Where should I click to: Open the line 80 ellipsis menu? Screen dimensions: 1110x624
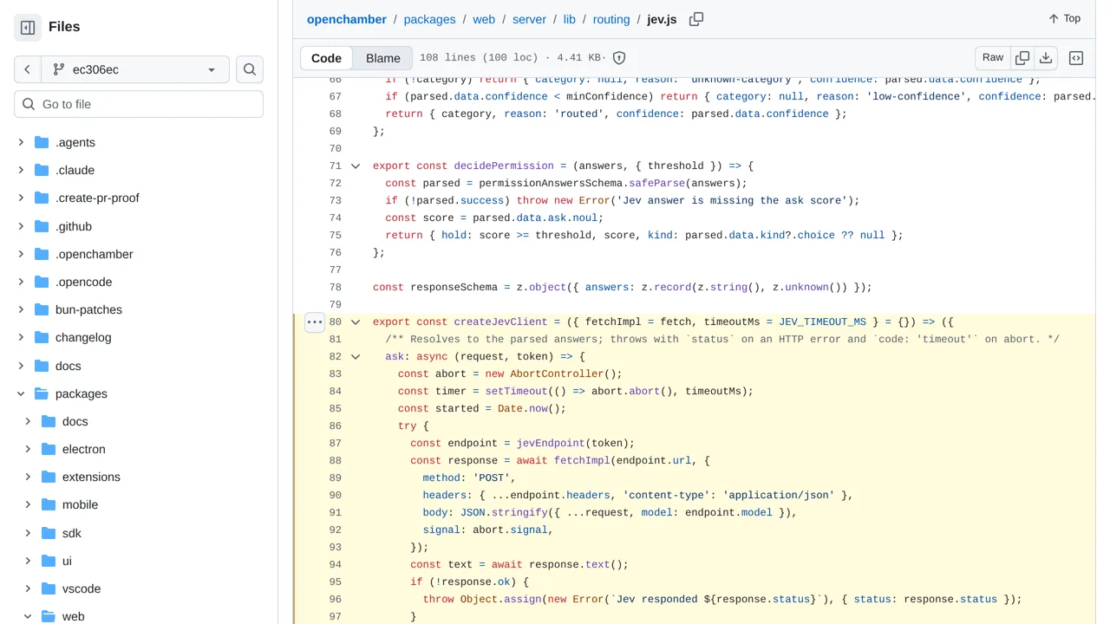coord(315,322)
